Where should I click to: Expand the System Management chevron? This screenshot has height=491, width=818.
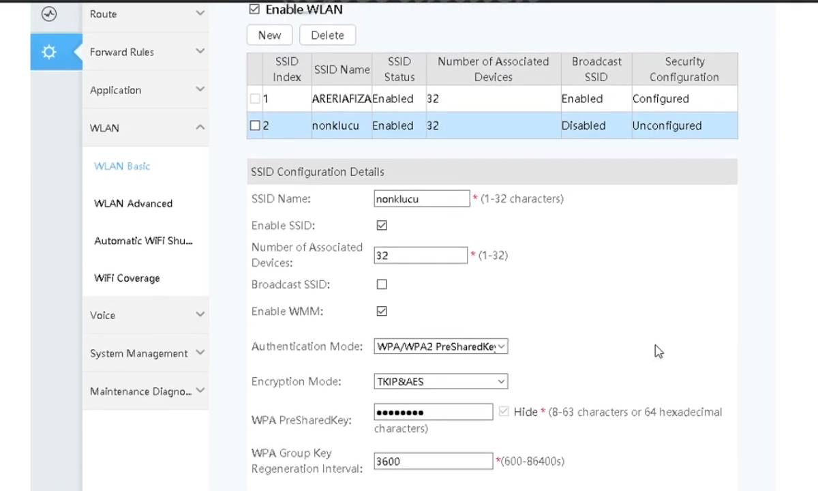[200, 353]
